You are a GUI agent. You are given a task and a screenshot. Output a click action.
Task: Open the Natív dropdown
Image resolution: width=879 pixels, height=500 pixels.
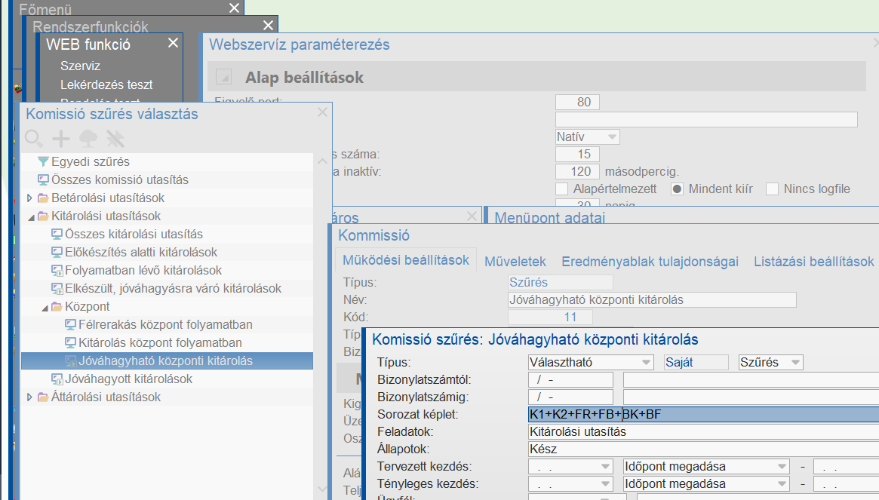612,137
